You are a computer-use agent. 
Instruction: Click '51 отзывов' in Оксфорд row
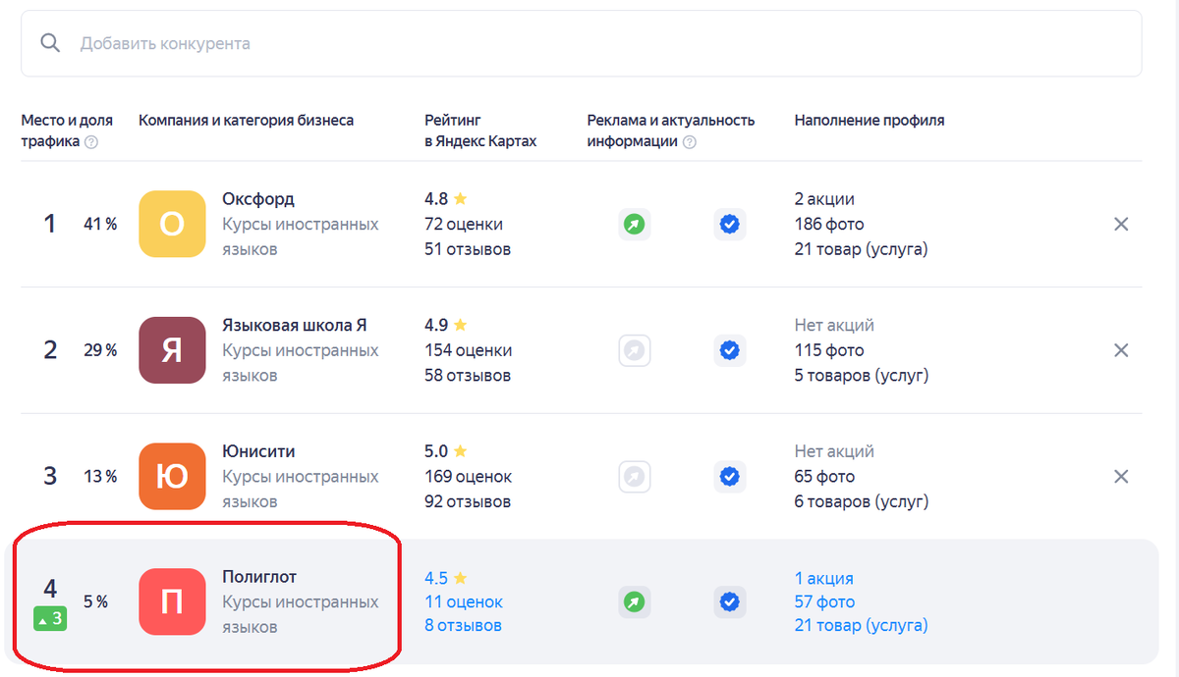point(468,249)
